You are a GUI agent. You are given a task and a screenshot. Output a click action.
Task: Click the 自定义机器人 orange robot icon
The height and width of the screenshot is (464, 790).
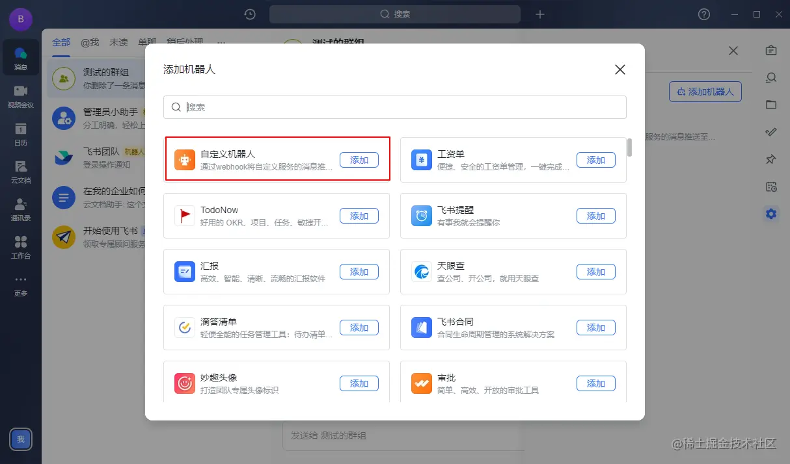point(185,160)
